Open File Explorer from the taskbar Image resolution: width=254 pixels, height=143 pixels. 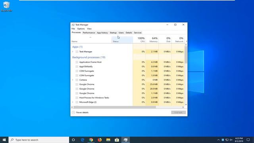click(108, 140)
